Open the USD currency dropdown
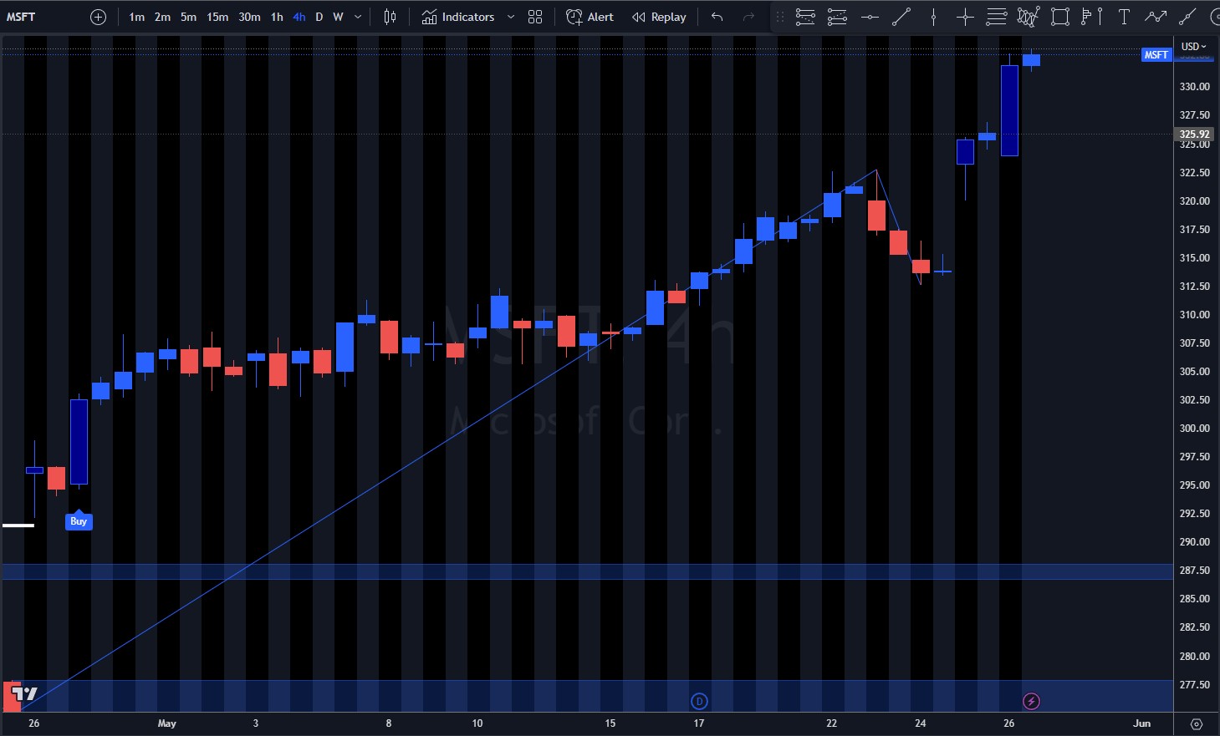Viewport: 1220px width, 736px height. [x=1193, y=47]
